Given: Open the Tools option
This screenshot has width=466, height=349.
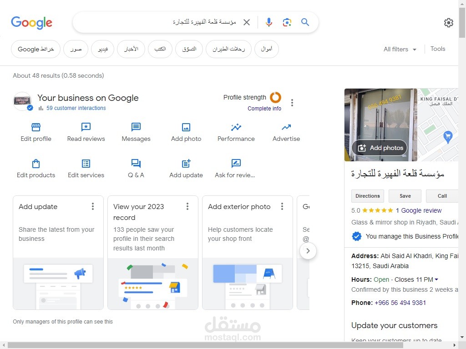Looking at the screenshot, I should pyautogui.click(x=438, y=49).
